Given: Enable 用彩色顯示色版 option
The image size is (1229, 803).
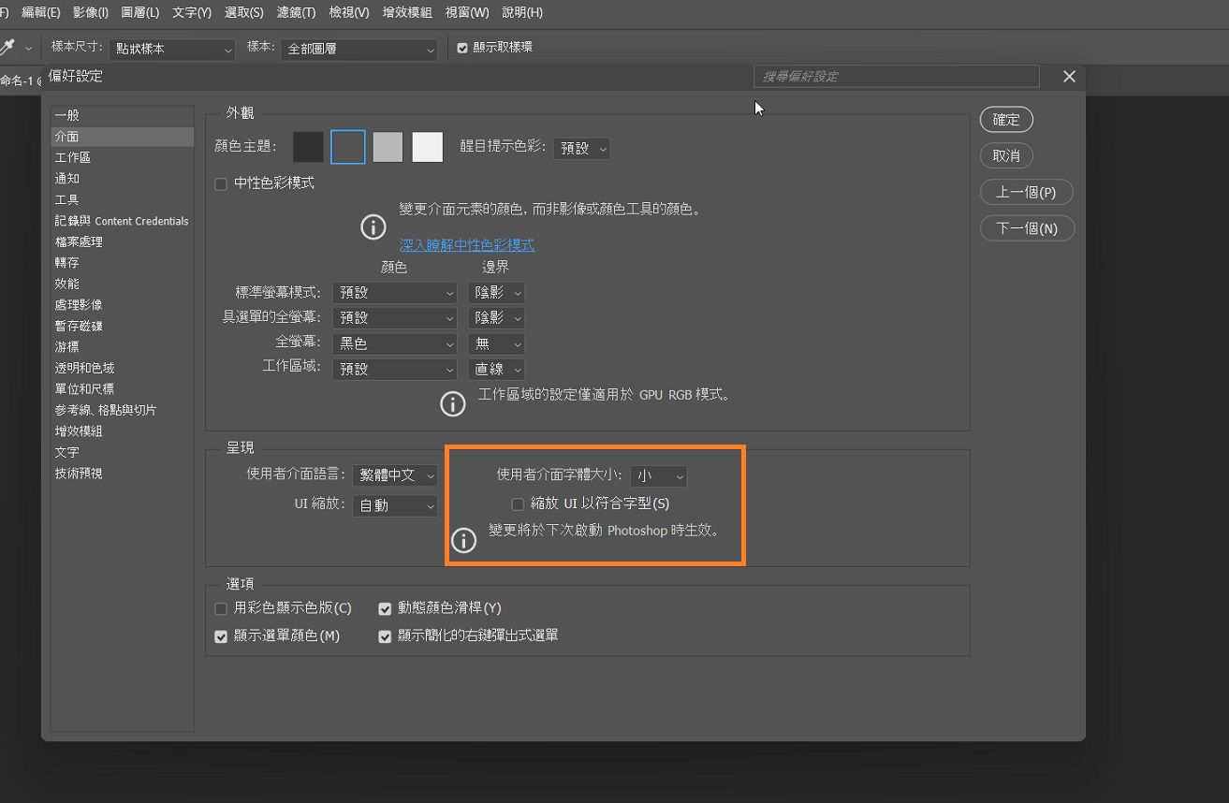Looking at the screenshot, I should [x=221, y=608].
